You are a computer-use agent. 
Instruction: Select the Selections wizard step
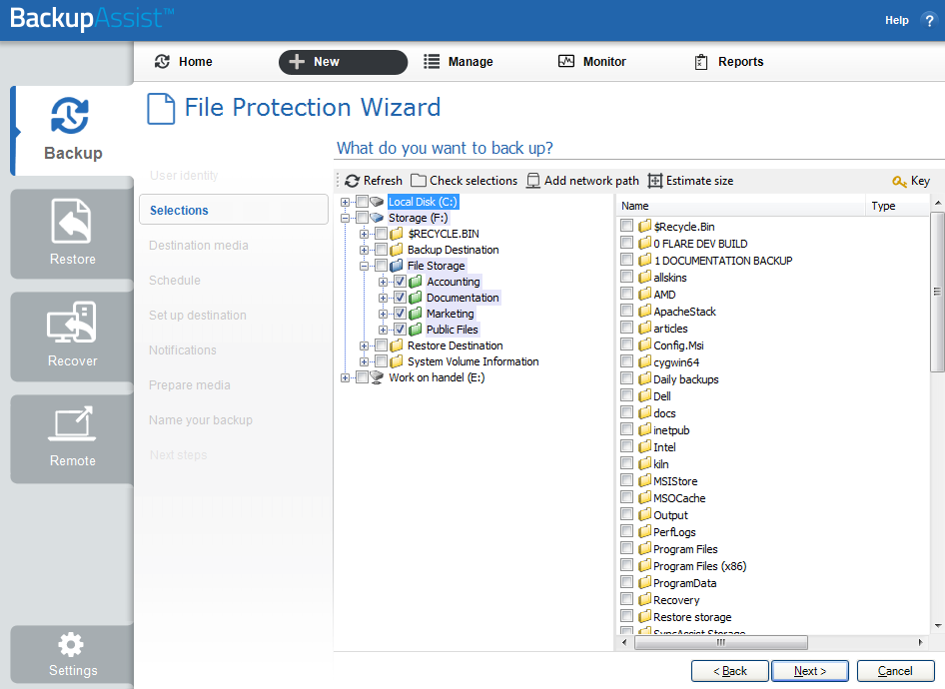[233, 210]
